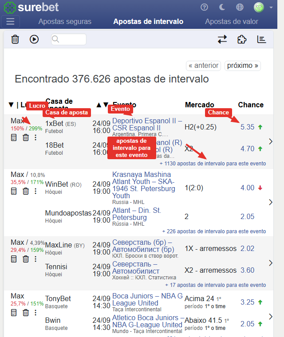Click the Bwin bookmaker name
Image resolution: width=284 pixels, height=337 pixels.
click(53, 321)
